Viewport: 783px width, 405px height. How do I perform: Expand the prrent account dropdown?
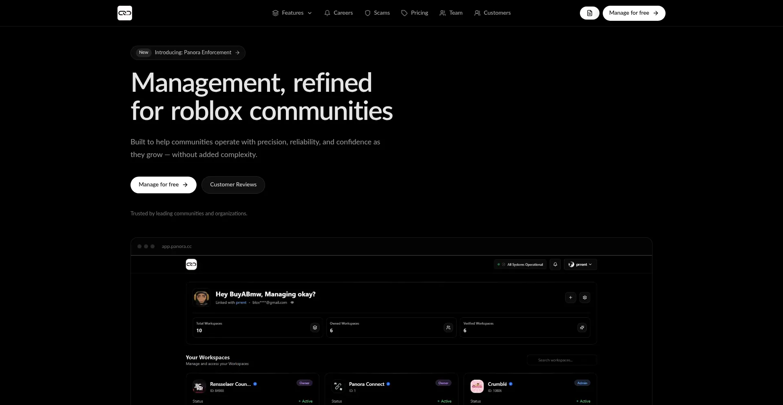click(580, 264)
